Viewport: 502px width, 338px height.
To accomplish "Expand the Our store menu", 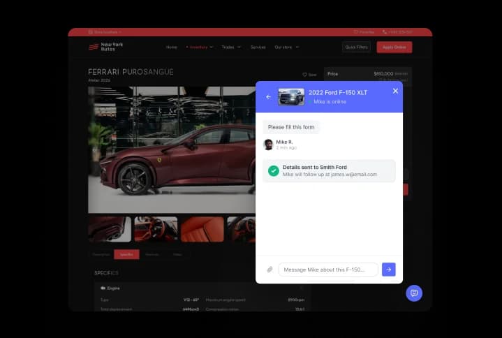I will tap(286, 47).
